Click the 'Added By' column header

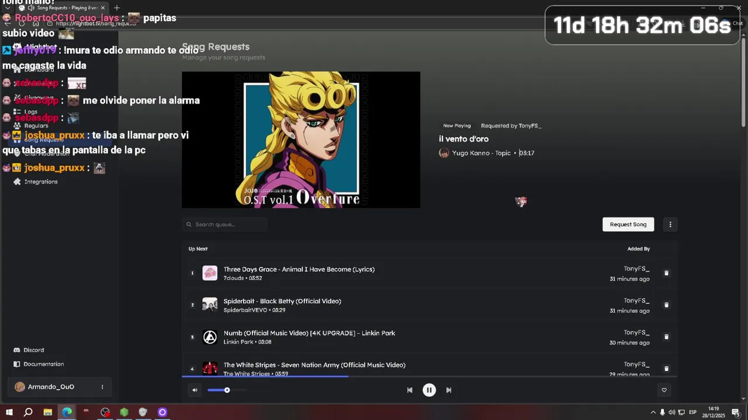[638, 249]
